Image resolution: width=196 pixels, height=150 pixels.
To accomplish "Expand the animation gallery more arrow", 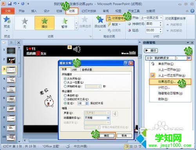I will click(76, 28).
